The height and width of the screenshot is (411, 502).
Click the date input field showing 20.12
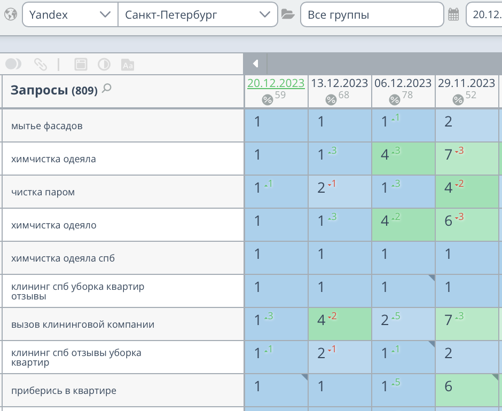tap(484, 14)
